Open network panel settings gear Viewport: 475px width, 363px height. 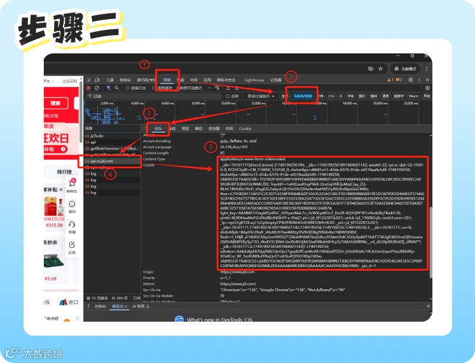[427, 88]
